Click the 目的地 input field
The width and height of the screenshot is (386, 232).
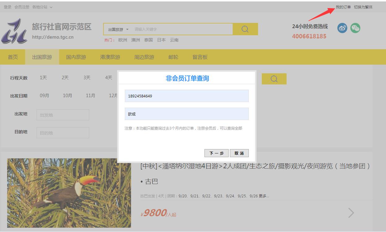coord(63,133)
